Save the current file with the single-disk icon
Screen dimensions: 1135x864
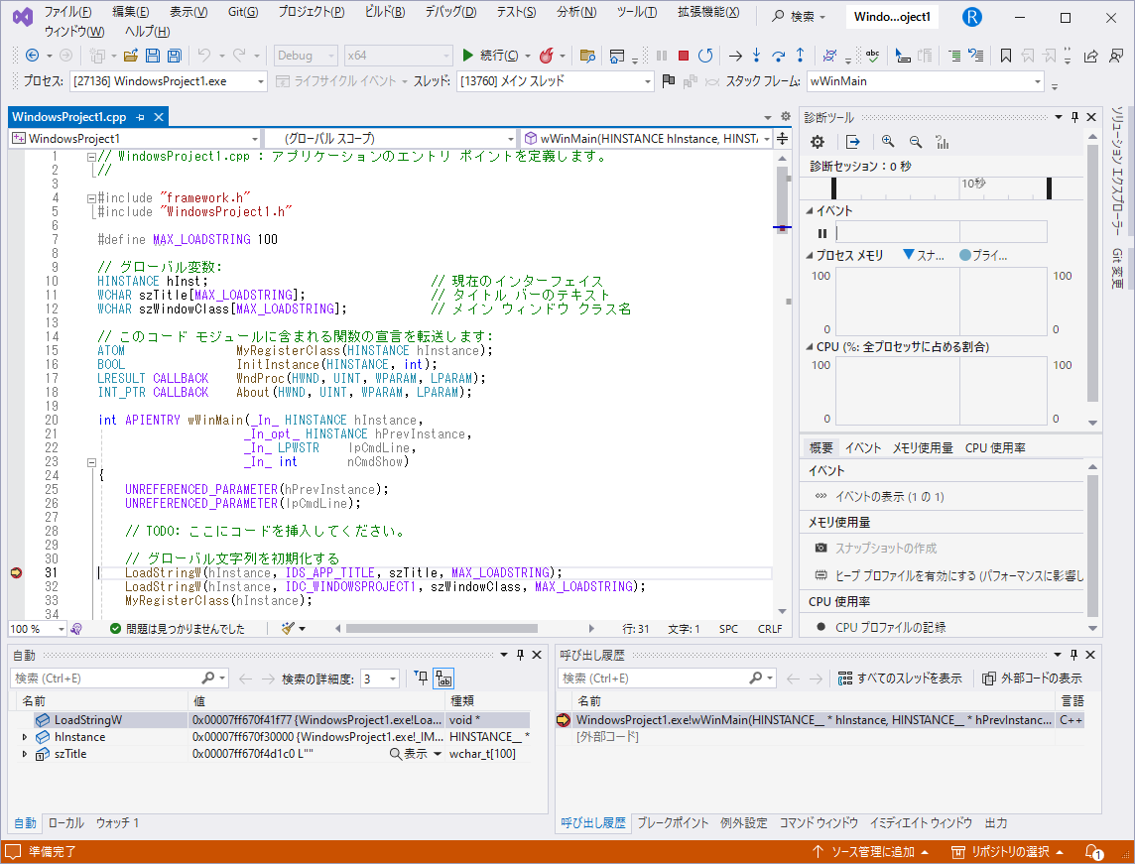[153, 55]
